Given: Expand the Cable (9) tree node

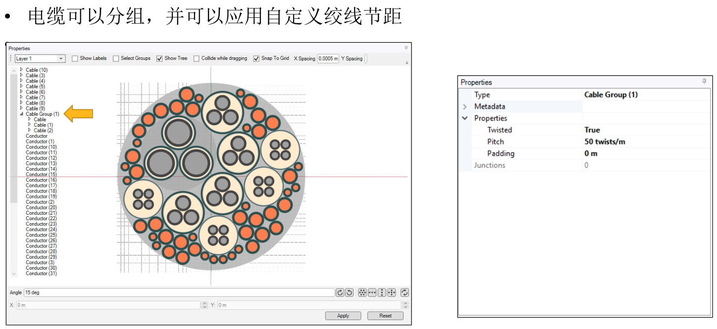Looking at the screenshot, I should pyautogui.click(x=21, y=108).
